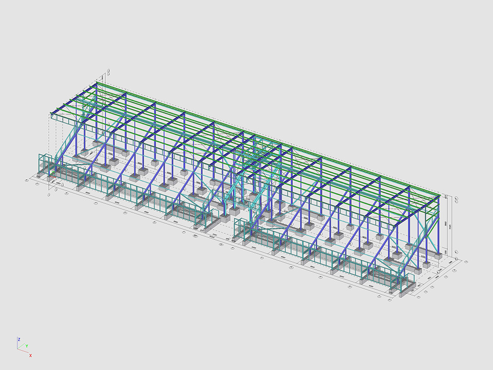Click the red X axis label

[31, 355]
